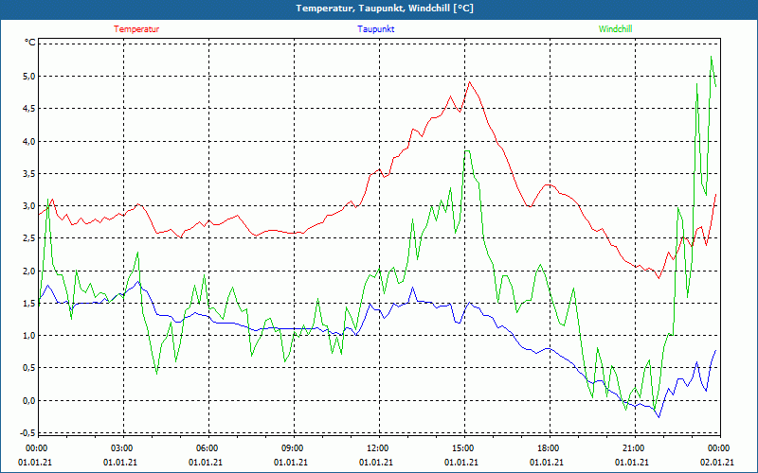
Task: Click the 0,5 y-axis value
Action: [29, 368]
